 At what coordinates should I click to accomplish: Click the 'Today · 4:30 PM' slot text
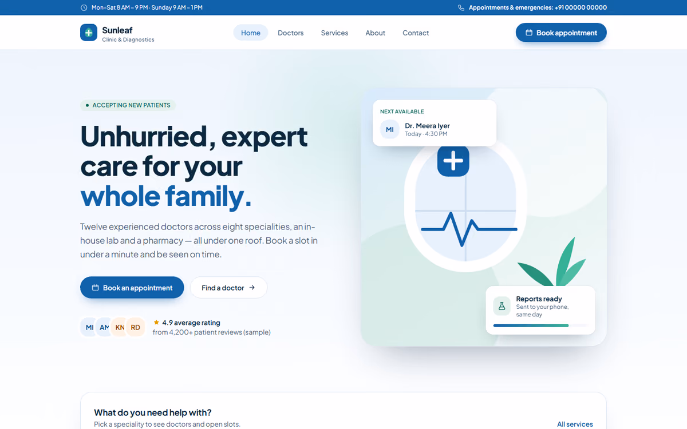pos(426,134)
